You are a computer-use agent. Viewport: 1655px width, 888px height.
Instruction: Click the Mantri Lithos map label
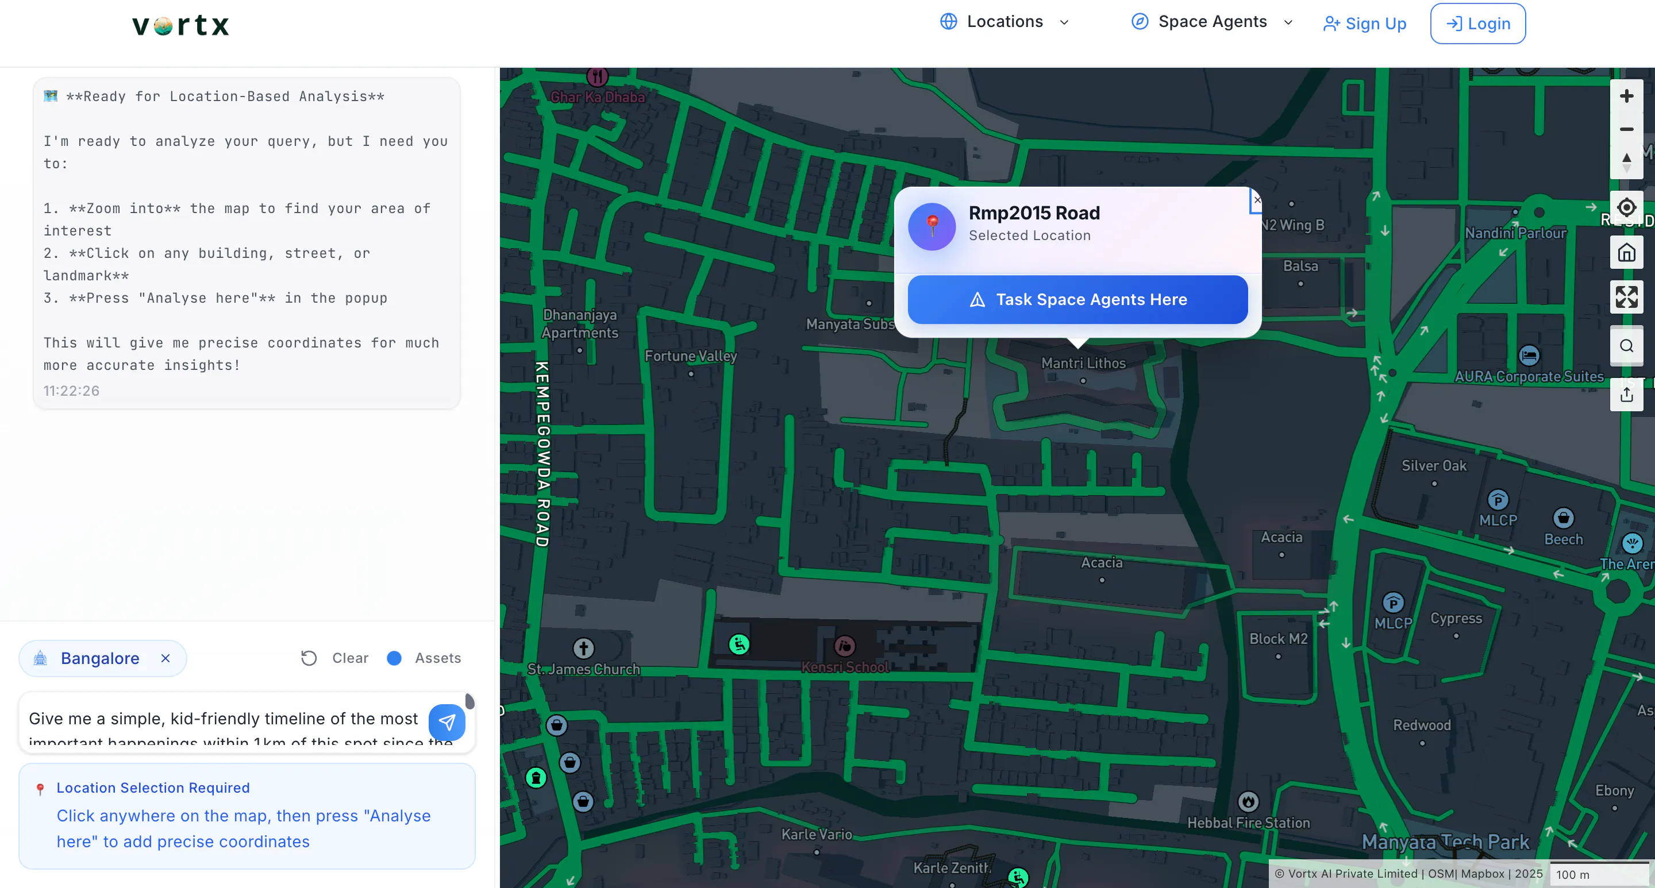(1083, 363)
